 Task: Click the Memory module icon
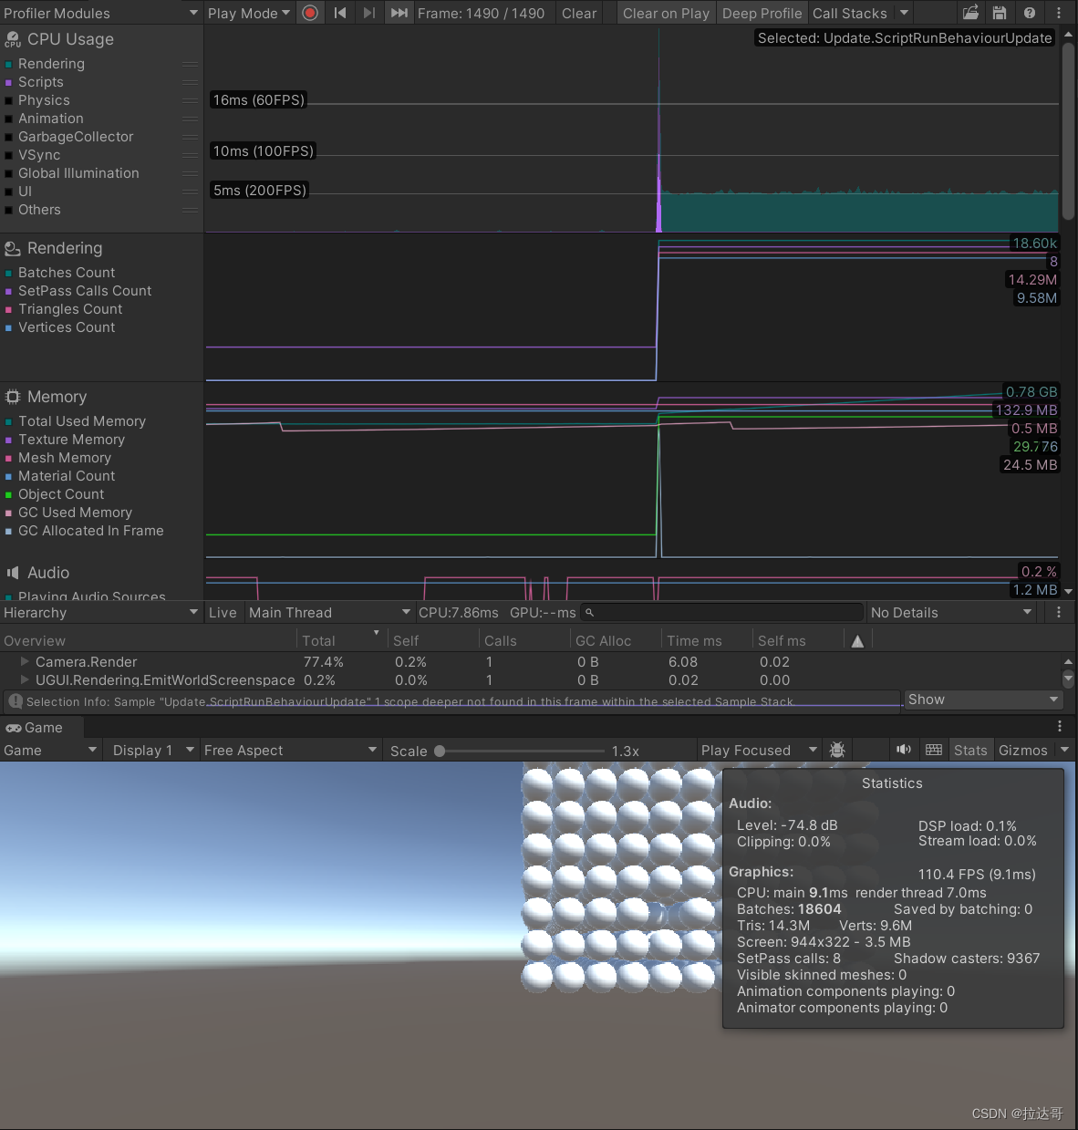click(x=12, y=397)
